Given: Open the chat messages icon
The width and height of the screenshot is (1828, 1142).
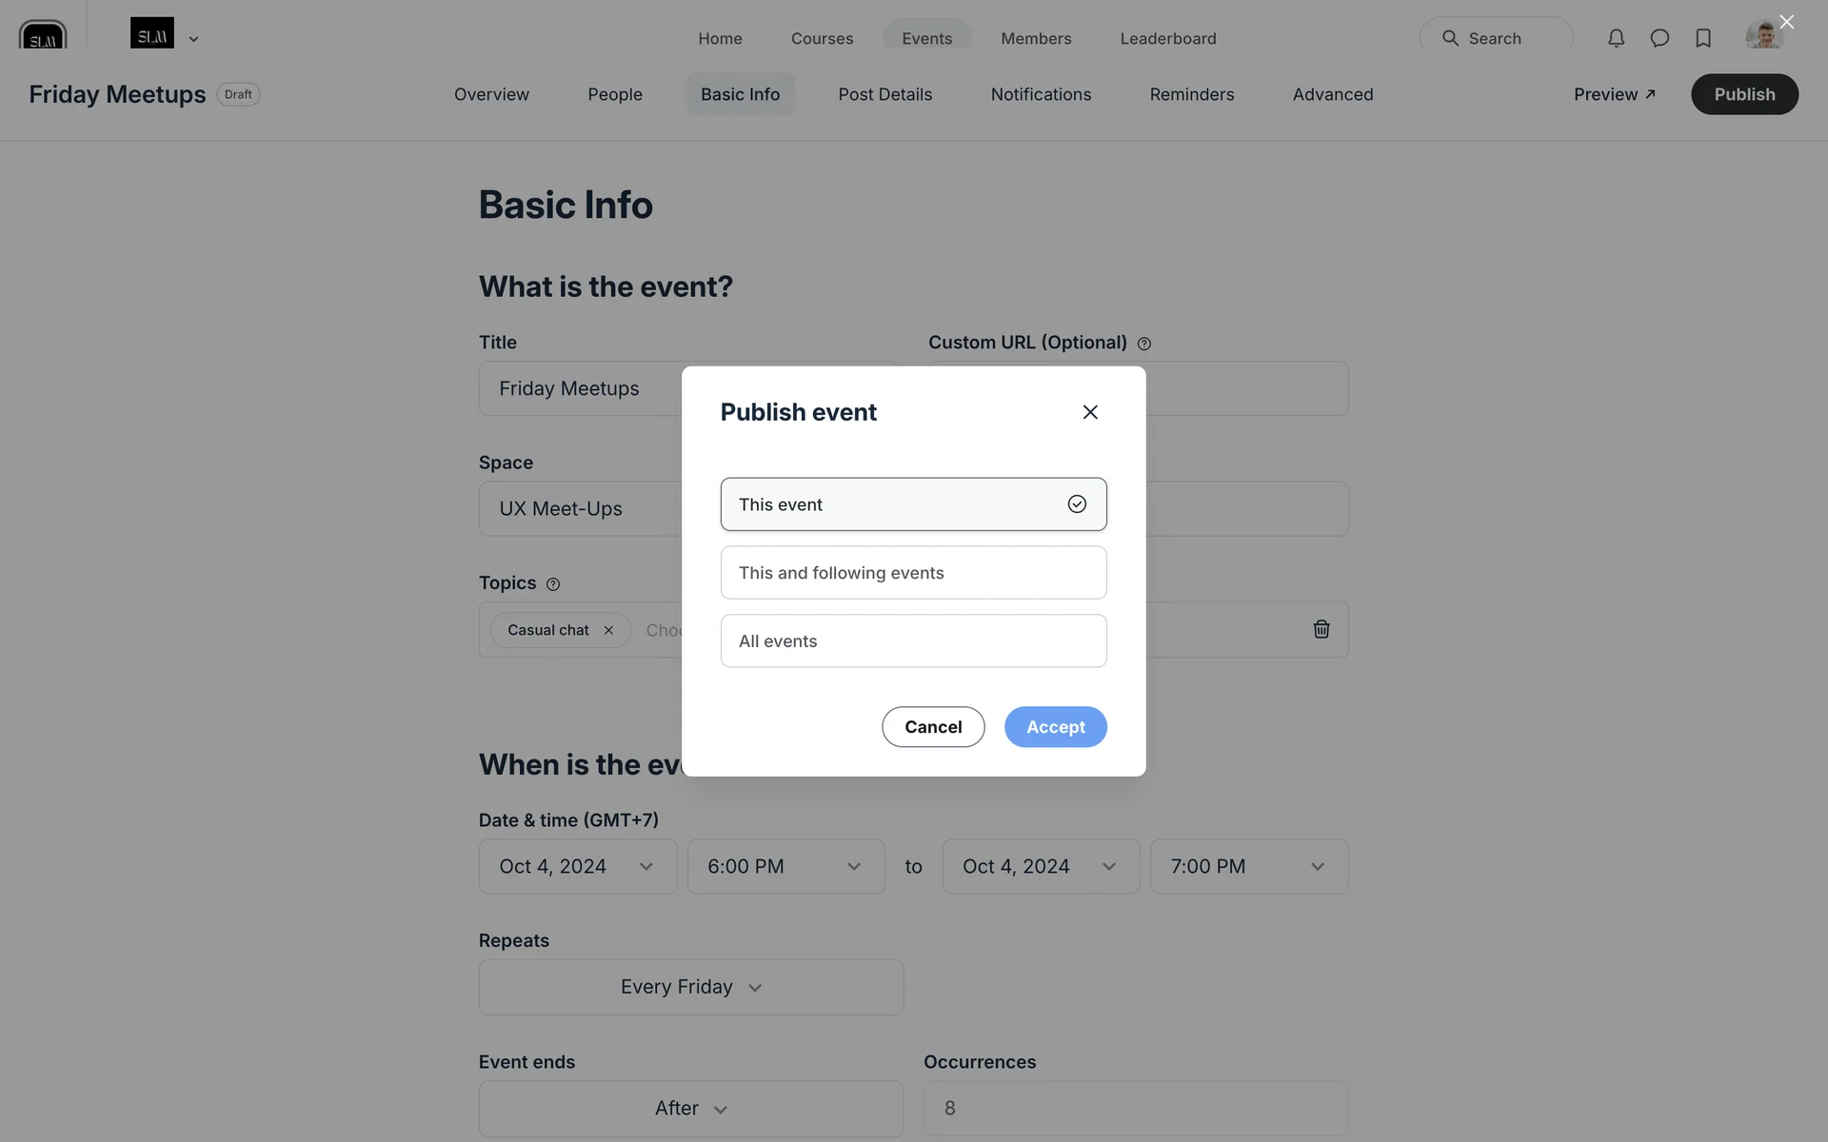Looking at the screenshot, I should coord(1659,38).
